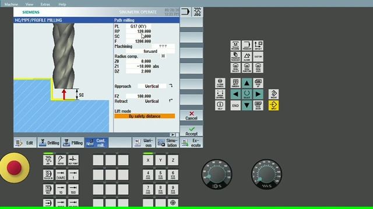
Task: Select the Y axis key
Action: tap(160, 160)
